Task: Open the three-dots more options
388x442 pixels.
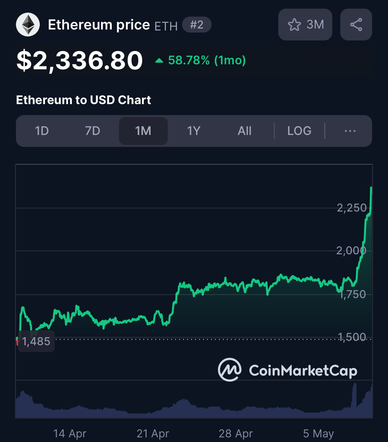Action: [x=350, y=131]
